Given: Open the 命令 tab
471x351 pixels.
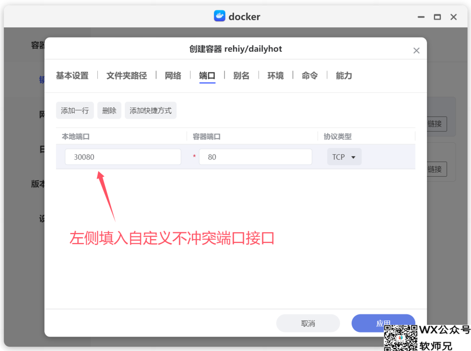Looking at the screenshot, I should [310, 76].
